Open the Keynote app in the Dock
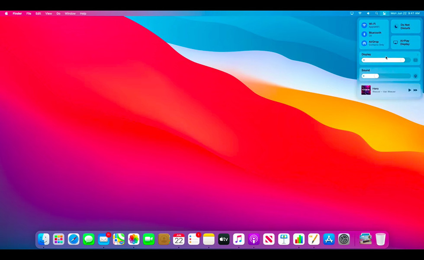The height and width of the screenshot is (260, 424). [284, 239]
